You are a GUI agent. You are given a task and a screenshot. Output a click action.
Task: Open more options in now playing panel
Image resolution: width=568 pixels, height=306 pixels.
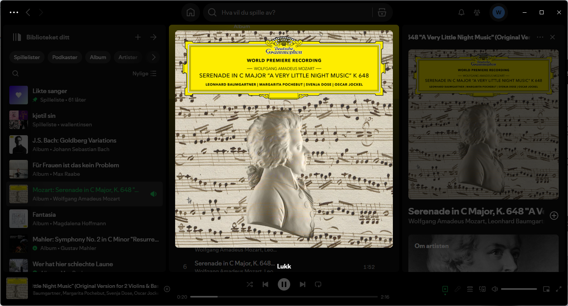tap(540, 37)
